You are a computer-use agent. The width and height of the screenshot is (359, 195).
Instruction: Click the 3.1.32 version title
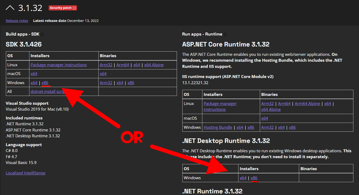point(30,8)
